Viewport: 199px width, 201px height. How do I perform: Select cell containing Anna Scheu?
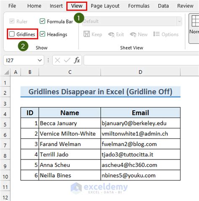click(70, 165)
